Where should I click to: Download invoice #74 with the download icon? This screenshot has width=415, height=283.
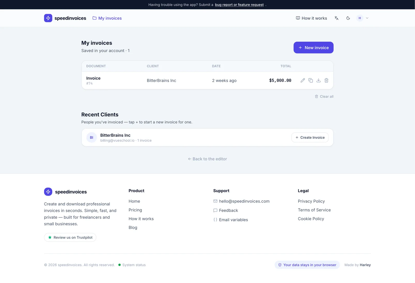click(319, 80)
